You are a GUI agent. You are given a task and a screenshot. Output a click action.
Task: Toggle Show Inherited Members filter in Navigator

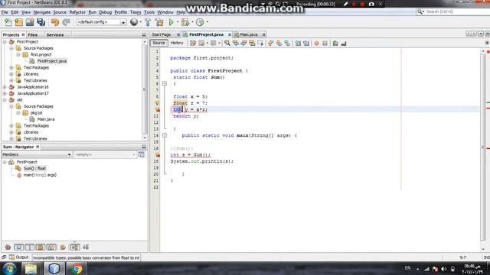click(x=8, y=247)
